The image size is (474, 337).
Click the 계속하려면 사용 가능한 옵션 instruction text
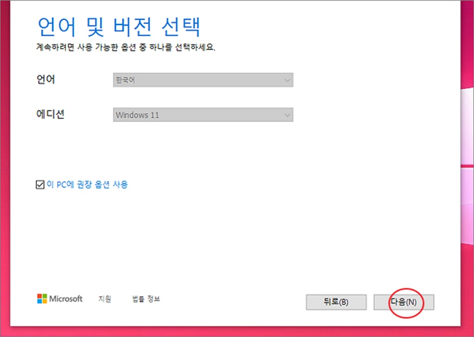tap(126, 48)
